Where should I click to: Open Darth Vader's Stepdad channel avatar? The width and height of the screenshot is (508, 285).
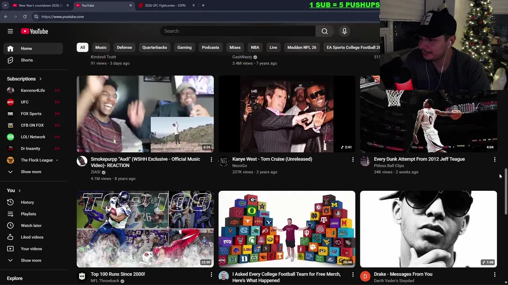pyautogui.click(x=365, y=276)
